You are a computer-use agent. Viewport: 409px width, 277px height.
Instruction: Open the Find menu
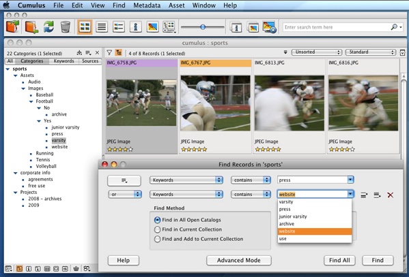tap(119, 5)
